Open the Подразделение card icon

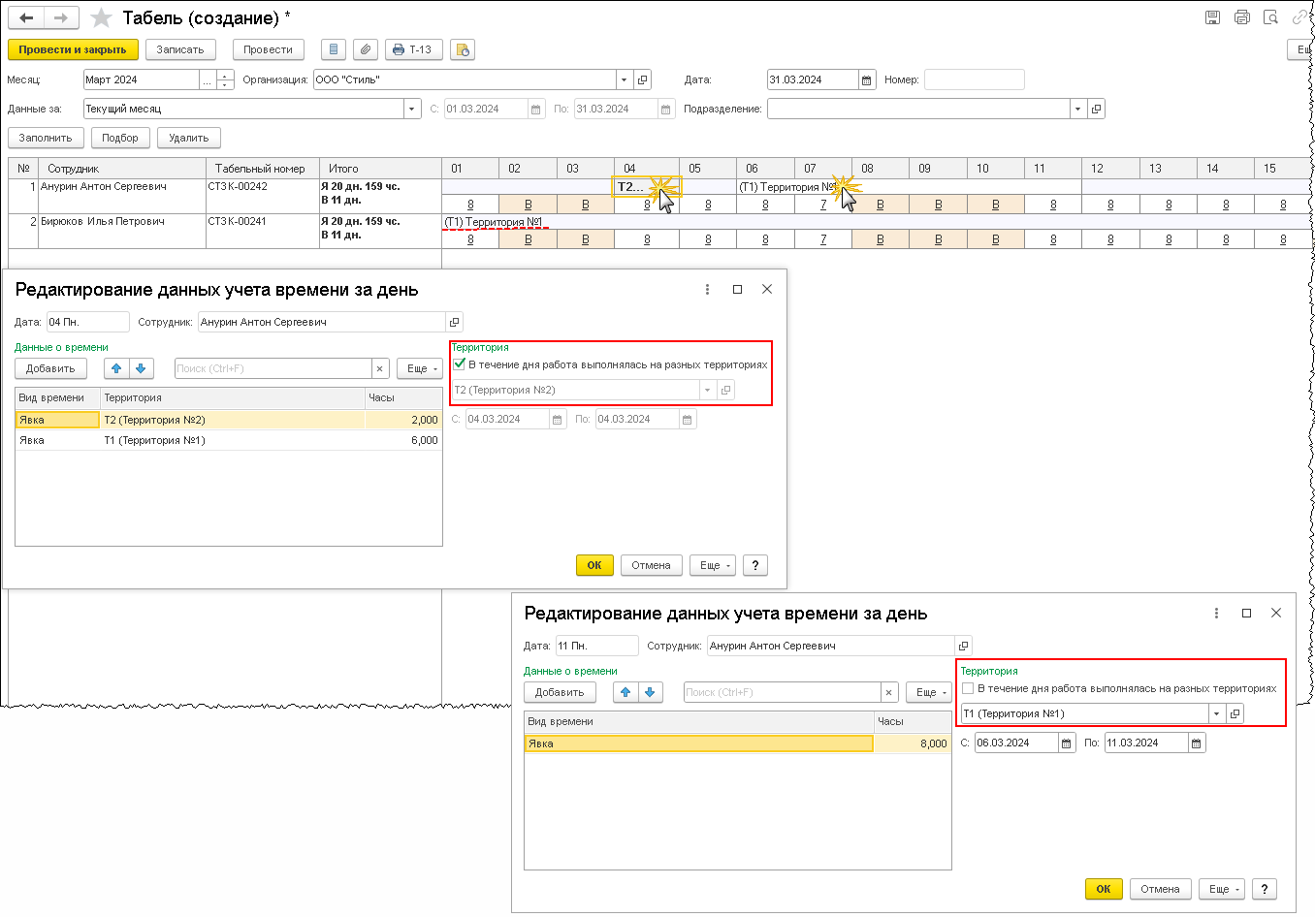[1097, 109]
